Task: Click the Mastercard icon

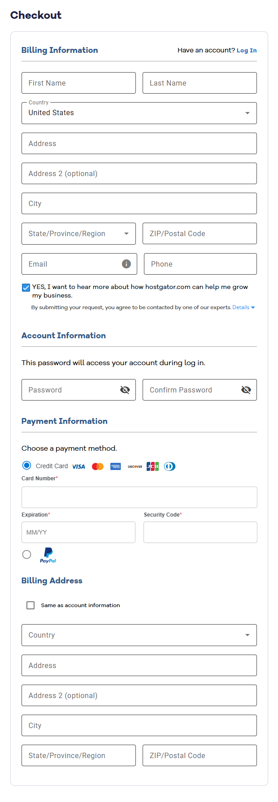Action: pyautogui.click(x=97, y=466)
